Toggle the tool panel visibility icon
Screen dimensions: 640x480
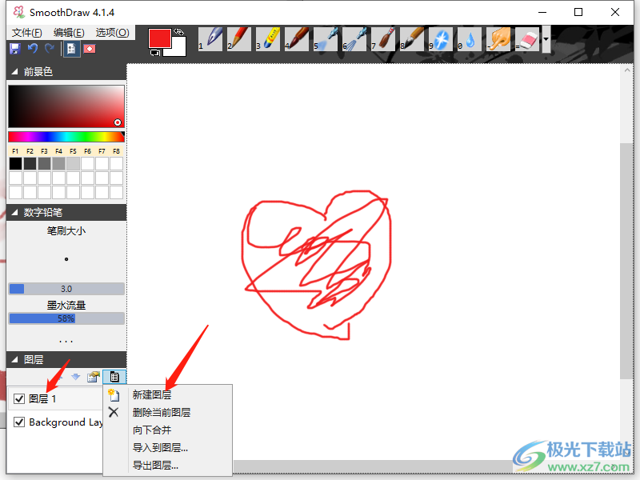(x=71, y=49)
